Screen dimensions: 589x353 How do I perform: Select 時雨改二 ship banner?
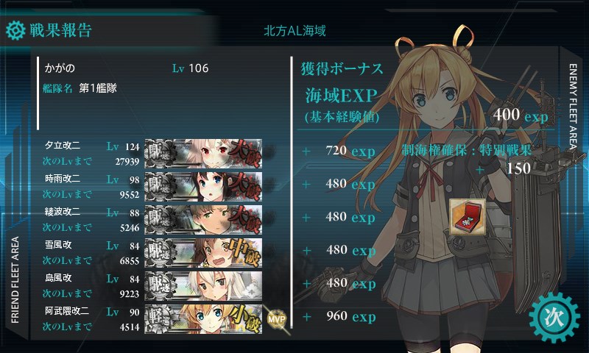(x=203, y=187)
